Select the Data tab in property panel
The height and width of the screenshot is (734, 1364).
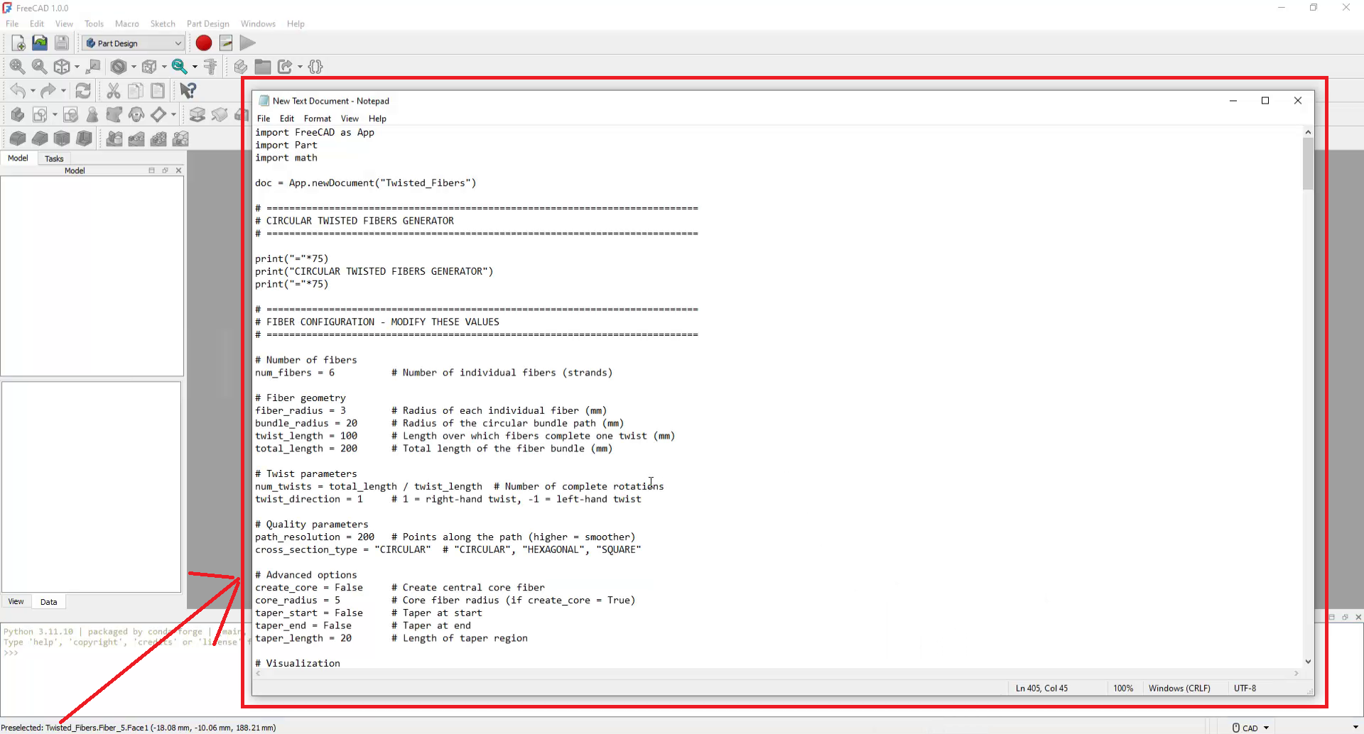pos(48,602)
